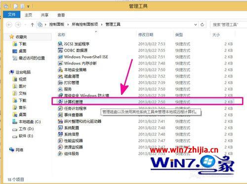Open 桌面 under 收藏夹
Screen dimensions: 247x184
tap(23, 51)
